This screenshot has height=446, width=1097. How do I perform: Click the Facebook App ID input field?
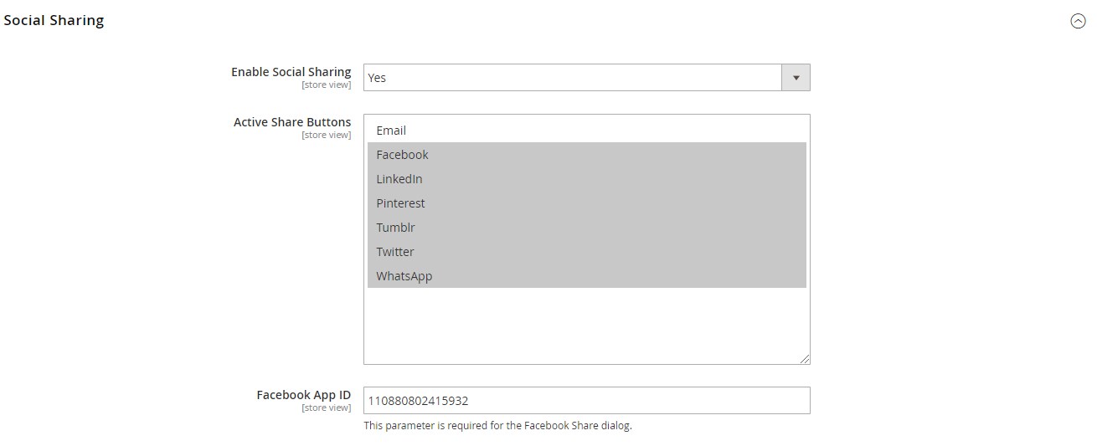586,400
